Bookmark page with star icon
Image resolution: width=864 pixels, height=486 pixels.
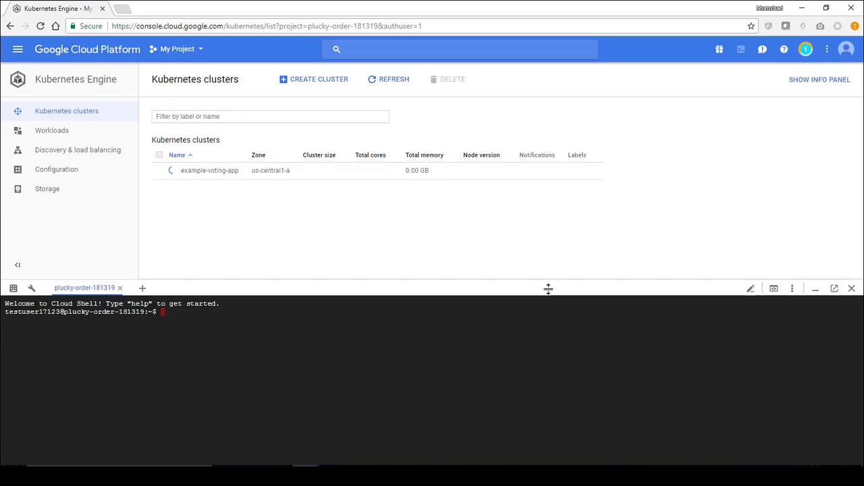(x=751, y=26)
